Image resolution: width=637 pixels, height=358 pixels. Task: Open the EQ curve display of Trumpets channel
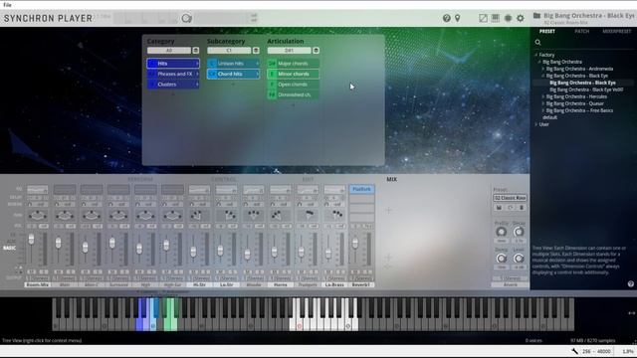[308, 190]
